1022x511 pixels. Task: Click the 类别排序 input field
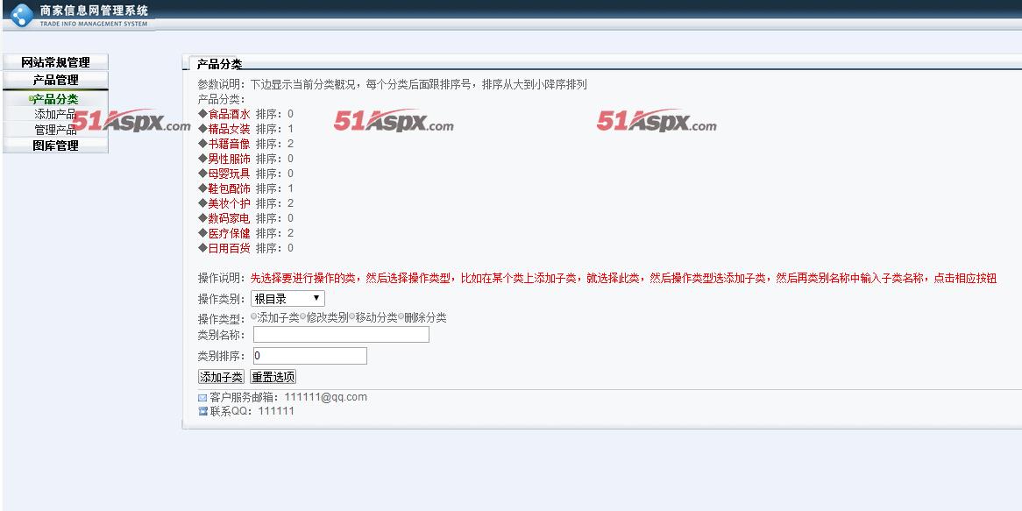309,356
